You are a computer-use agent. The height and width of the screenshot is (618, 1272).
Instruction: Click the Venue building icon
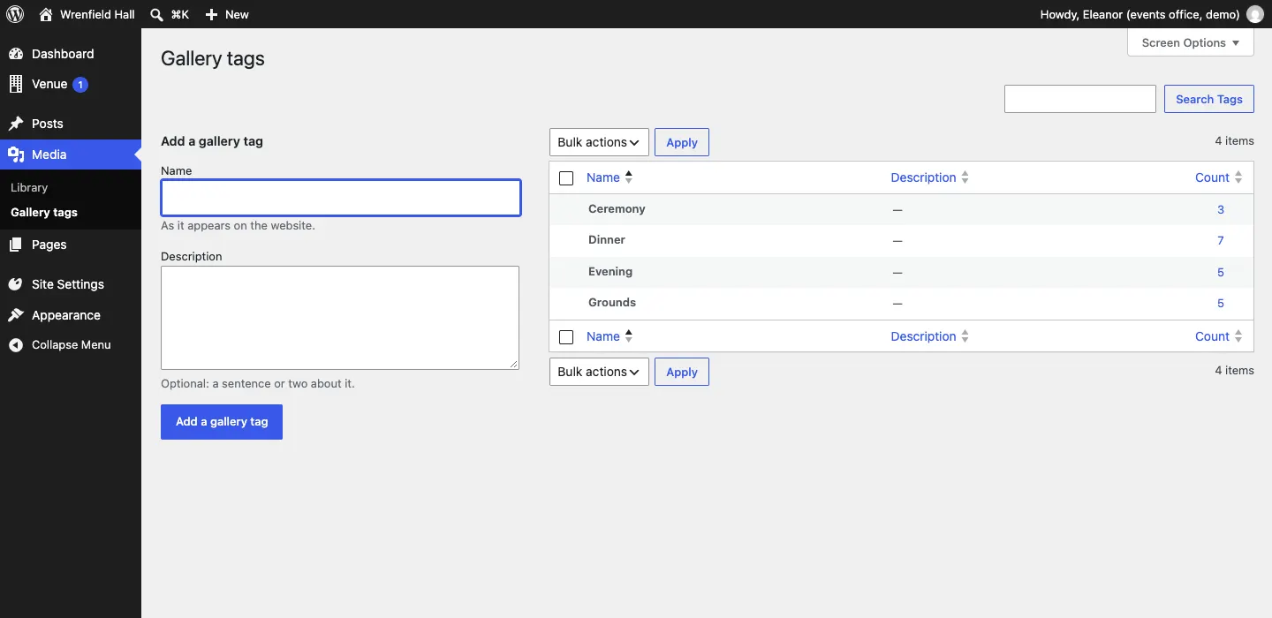16,84
